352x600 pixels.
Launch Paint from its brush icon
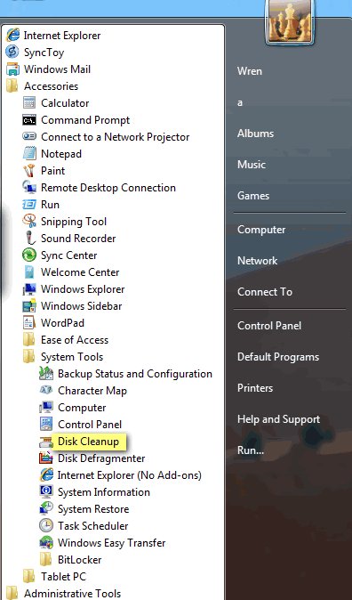(x=29, y=170)
